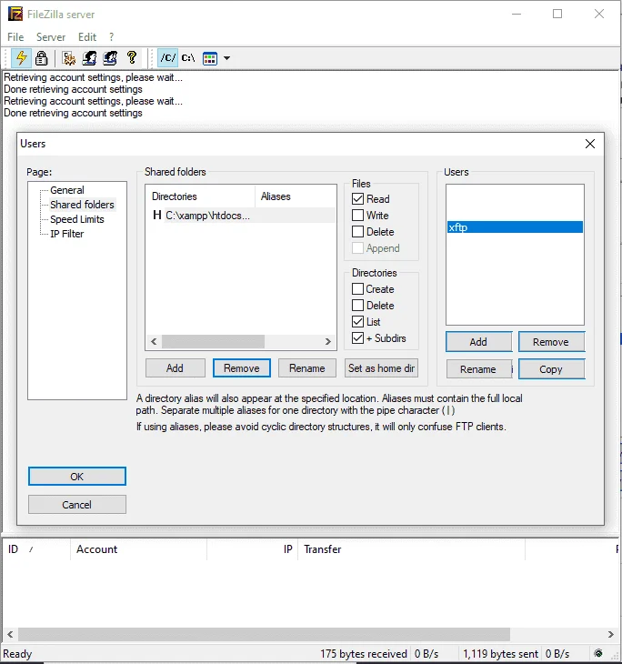Open the Server menu

point(51,37)
